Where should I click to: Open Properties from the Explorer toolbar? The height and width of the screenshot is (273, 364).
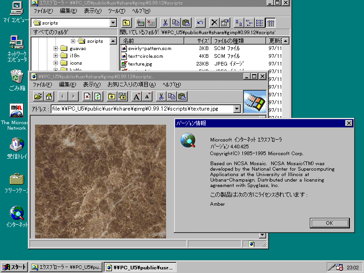224,23
